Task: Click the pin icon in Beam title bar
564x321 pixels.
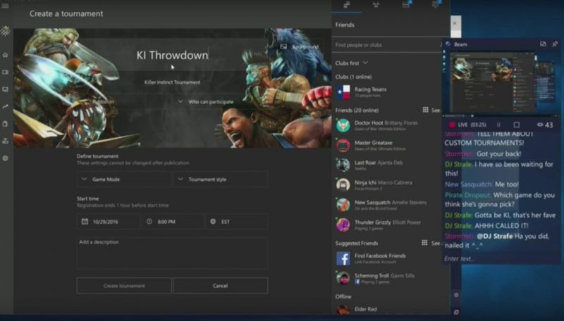Action: tap(555, 44)
